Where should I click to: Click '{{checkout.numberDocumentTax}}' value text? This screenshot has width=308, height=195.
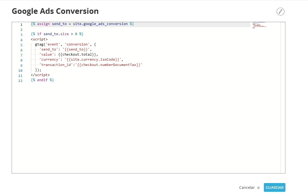[x=109, y=65]
